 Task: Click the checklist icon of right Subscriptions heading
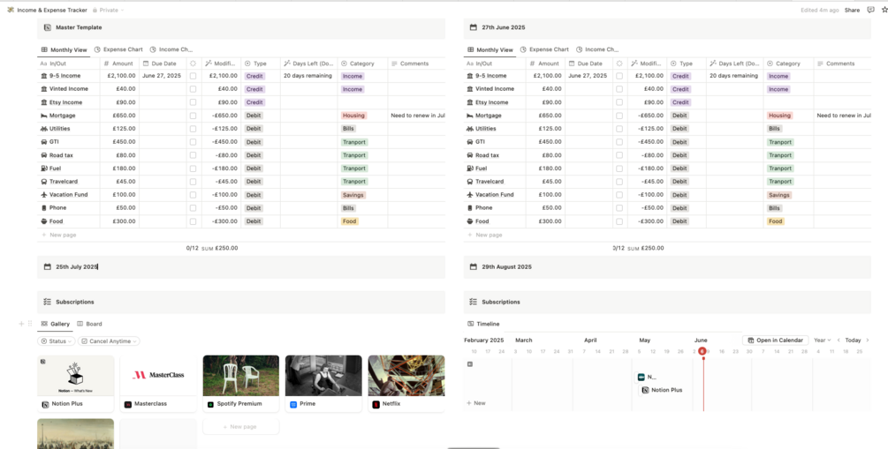474,302
